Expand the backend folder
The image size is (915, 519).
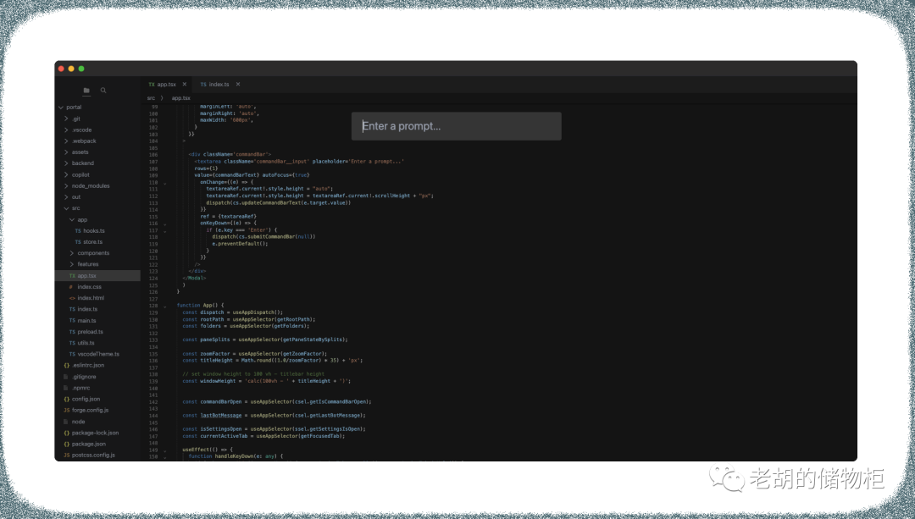tap(67, 163)
